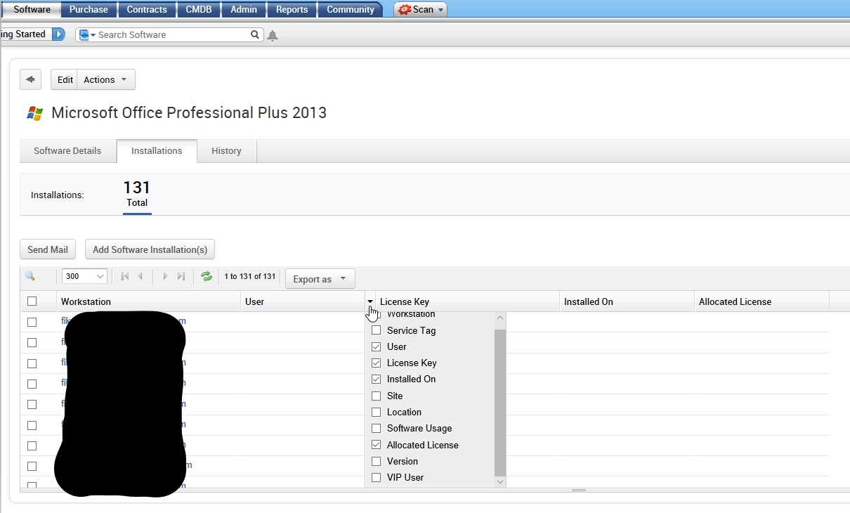This screenshot has height=513, width=850.
Task: Enable the Software Usage column
Action: coord(377,428)
